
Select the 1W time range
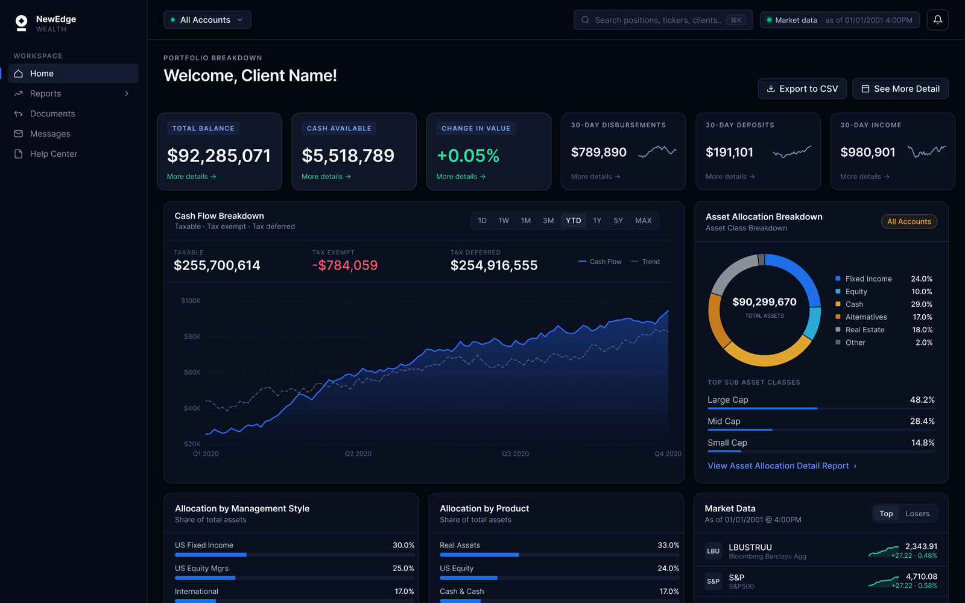[504, 221]
